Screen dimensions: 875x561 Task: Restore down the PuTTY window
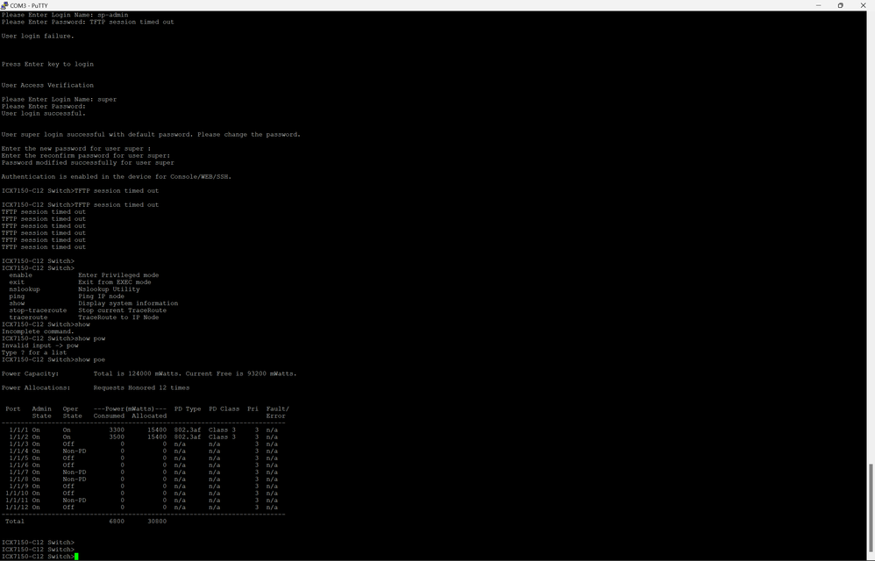[840, 4]
